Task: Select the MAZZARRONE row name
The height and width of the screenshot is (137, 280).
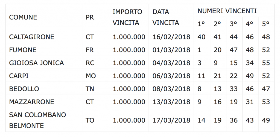Action: 32,102
